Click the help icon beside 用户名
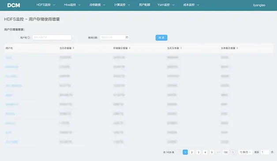The height and width of the screenshot is (161, 277). pyautogui.click(x=29, y=37)
